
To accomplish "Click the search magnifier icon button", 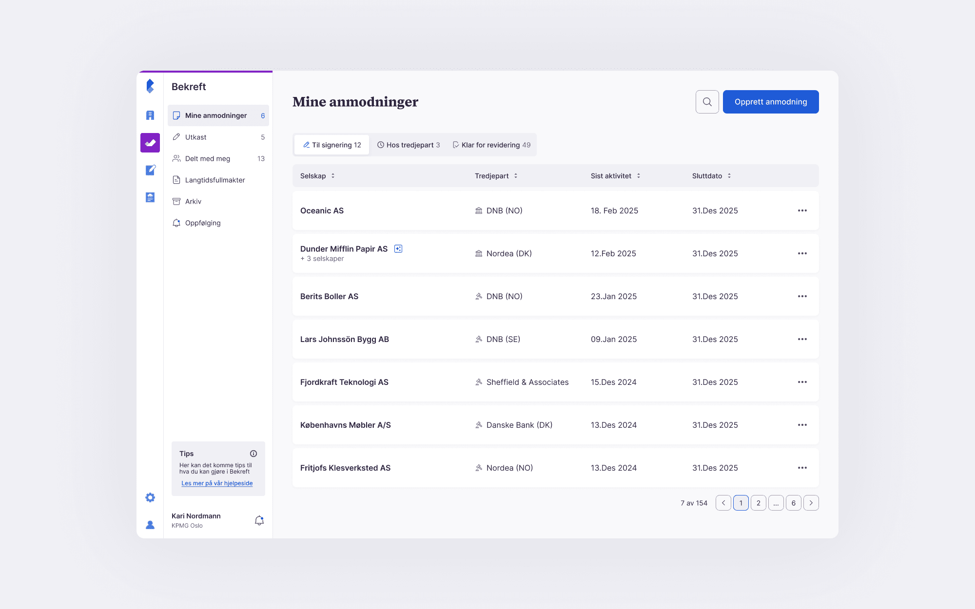I will pyautogui.click(x=707, y=102).
